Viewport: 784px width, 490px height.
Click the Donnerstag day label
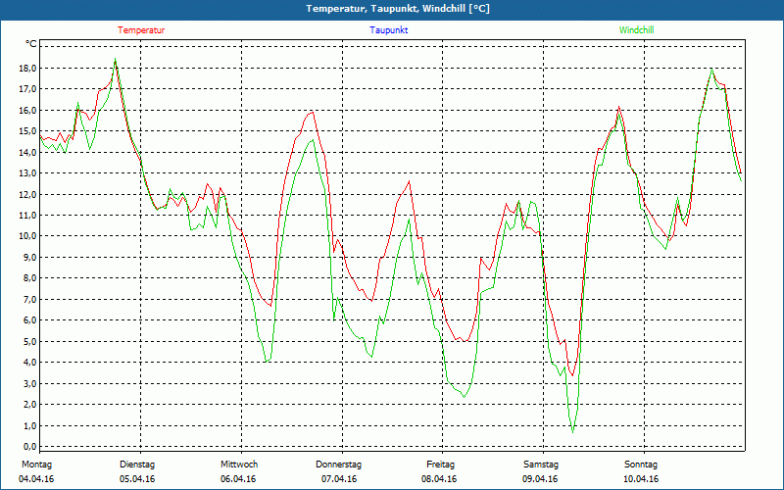[338, 465]
